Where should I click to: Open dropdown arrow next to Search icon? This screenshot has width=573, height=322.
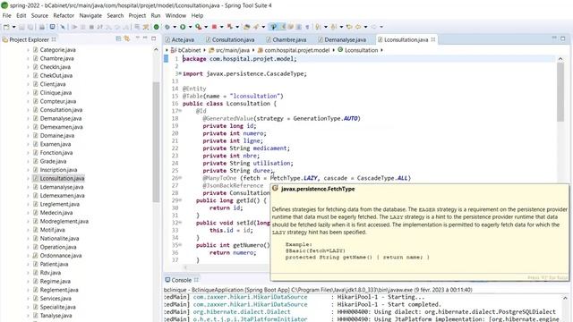point(263,27)
